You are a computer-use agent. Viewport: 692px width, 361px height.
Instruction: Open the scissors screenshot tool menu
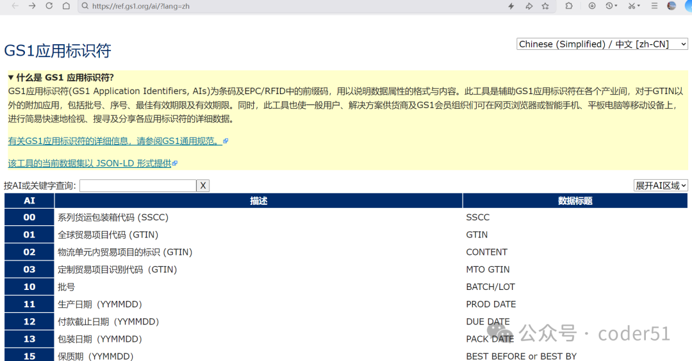click(634, 6)
